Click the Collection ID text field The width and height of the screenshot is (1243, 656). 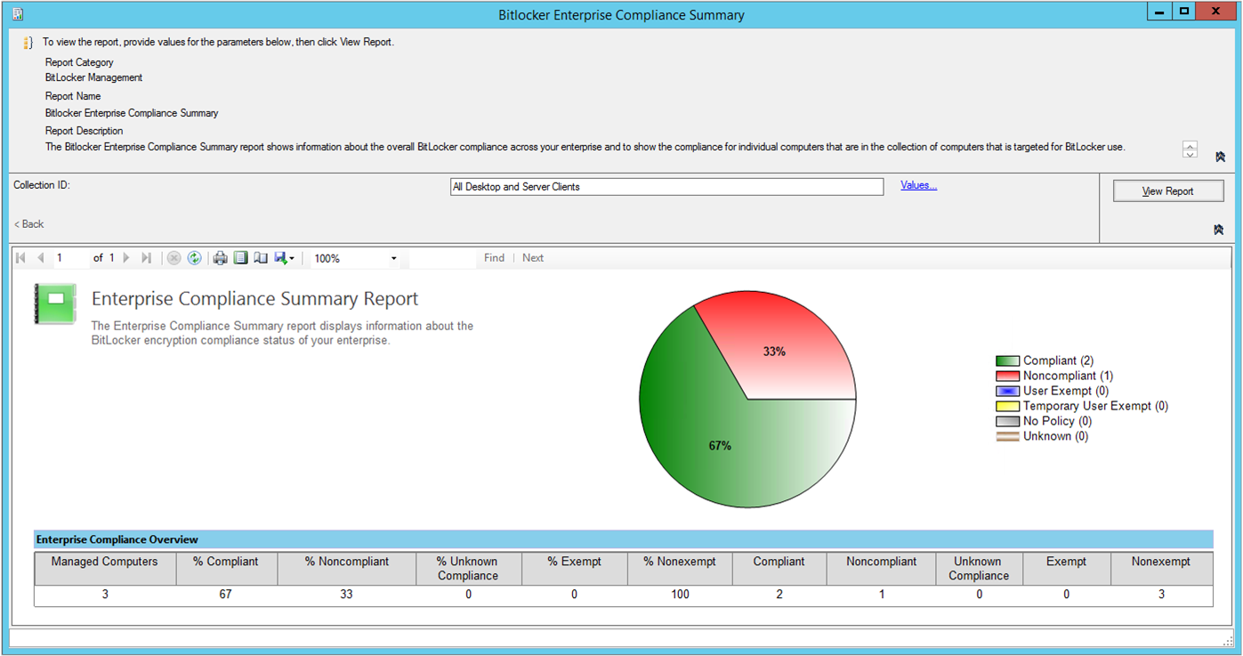click(x=666, y=187)
